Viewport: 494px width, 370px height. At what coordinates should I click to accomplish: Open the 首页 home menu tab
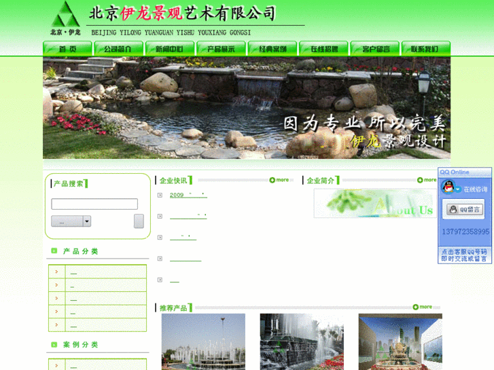[x=67, y=49]
